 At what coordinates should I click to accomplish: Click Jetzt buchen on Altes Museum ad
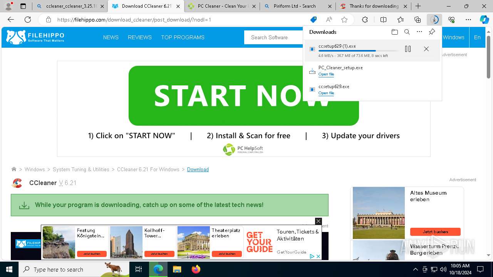[435, 232]
